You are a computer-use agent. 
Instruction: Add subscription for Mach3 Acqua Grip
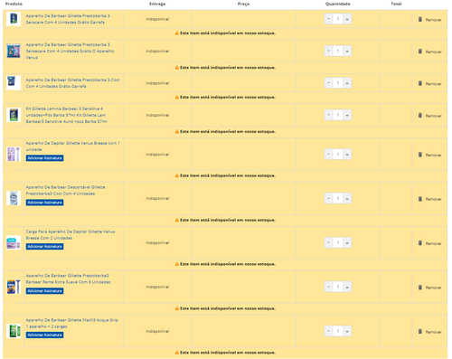(x=44, y=335)
